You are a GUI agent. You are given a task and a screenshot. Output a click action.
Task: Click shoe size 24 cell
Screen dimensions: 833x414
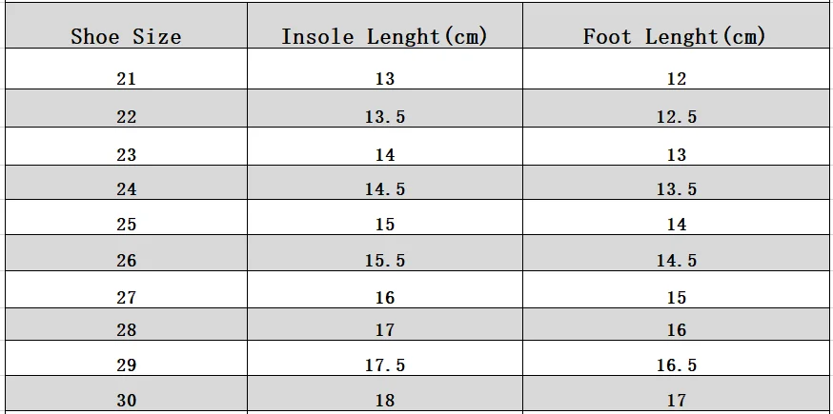pos(126,189)
